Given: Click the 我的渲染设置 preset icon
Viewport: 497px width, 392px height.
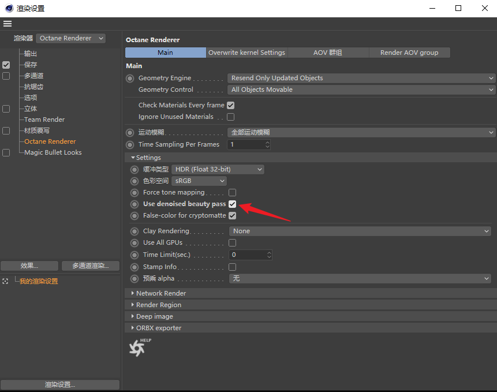Looking at the screenshot, I should (x=5, y=281).
